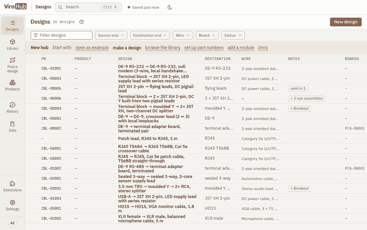The image size is (367, 230).
Task: Sort by the PN column header
Action: [x=43, y=59]
